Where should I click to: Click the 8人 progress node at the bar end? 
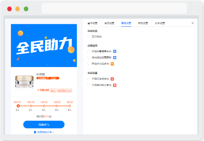[x=70, y=106]
